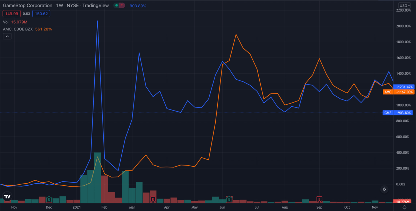Click the blue GME price-scale label
The image size is (416, 211).
point(388,113)
